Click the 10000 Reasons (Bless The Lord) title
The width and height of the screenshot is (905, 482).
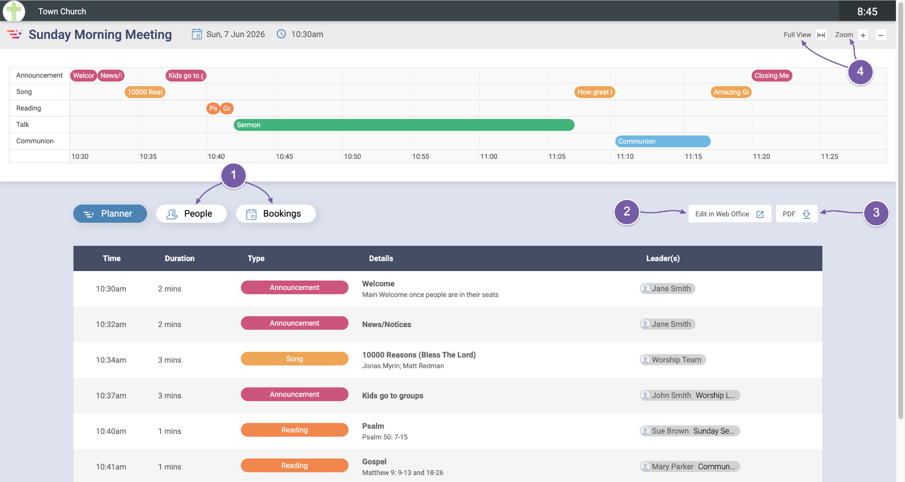click(419, 355)
